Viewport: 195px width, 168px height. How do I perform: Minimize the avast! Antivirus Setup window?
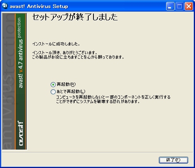(x=170, y=6)
